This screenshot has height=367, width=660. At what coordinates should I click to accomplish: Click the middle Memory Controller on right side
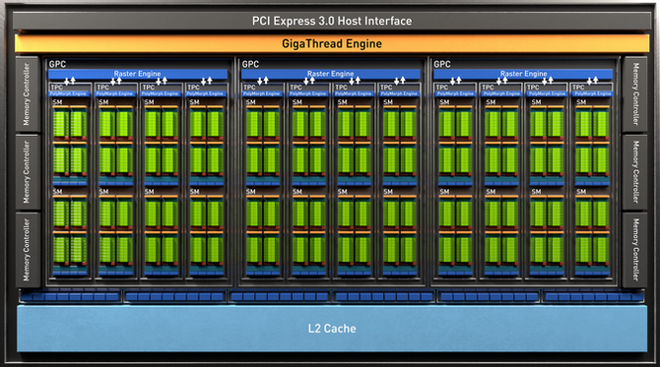coord(634,172)
